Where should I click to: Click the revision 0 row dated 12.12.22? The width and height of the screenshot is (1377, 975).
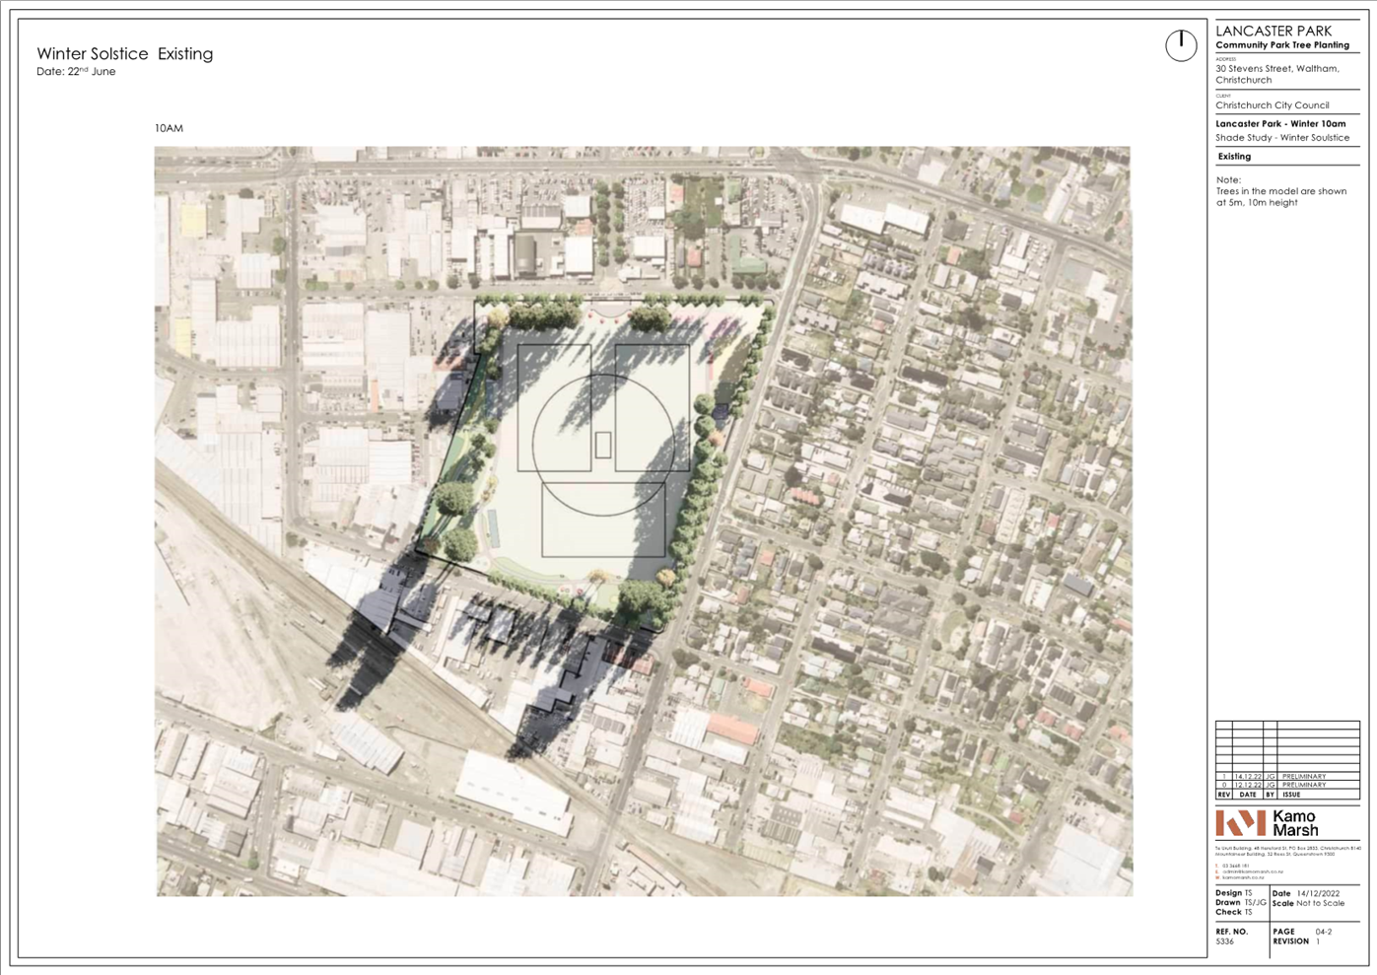(1287, 785)
